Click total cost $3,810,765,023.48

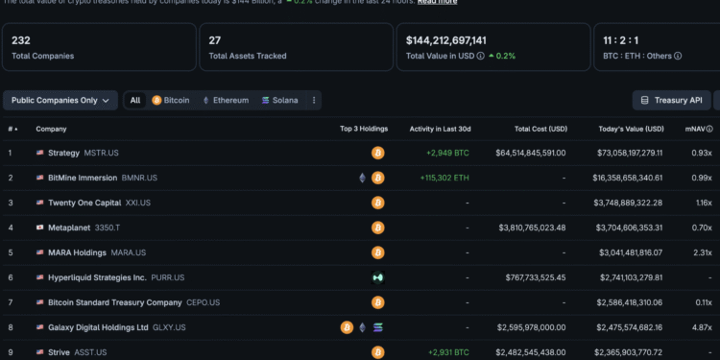click(x=532, y=228)
